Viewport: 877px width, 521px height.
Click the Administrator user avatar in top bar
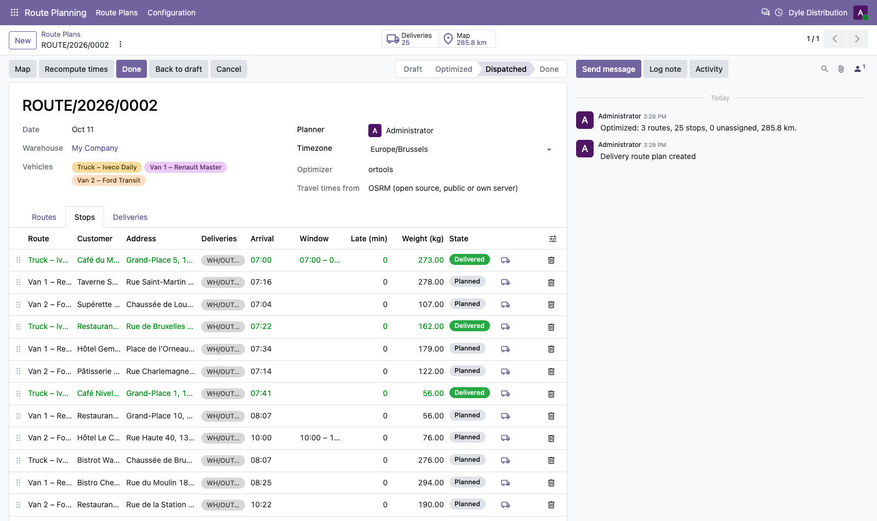tap(860, 13)
